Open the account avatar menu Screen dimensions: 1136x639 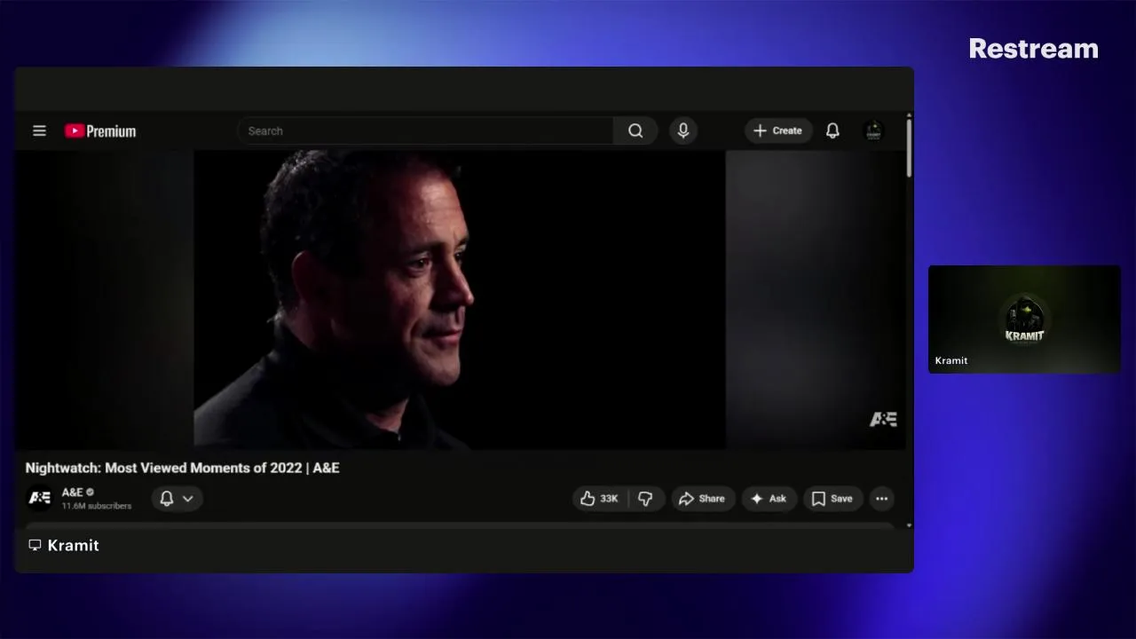(873, 130)
